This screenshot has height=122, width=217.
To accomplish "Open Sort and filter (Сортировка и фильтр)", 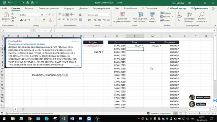I will point(190,17).
